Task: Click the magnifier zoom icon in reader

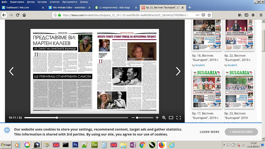Action: click(x=164, y=118)
